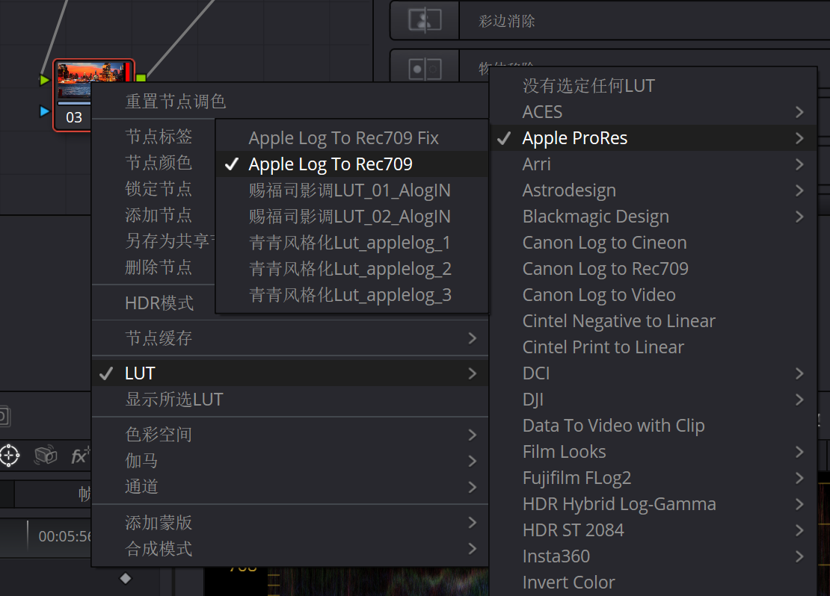This screenshot has height=596, width=830.
Task: Open the Tracker crosshair palette icon
Action: click(9, 455)
